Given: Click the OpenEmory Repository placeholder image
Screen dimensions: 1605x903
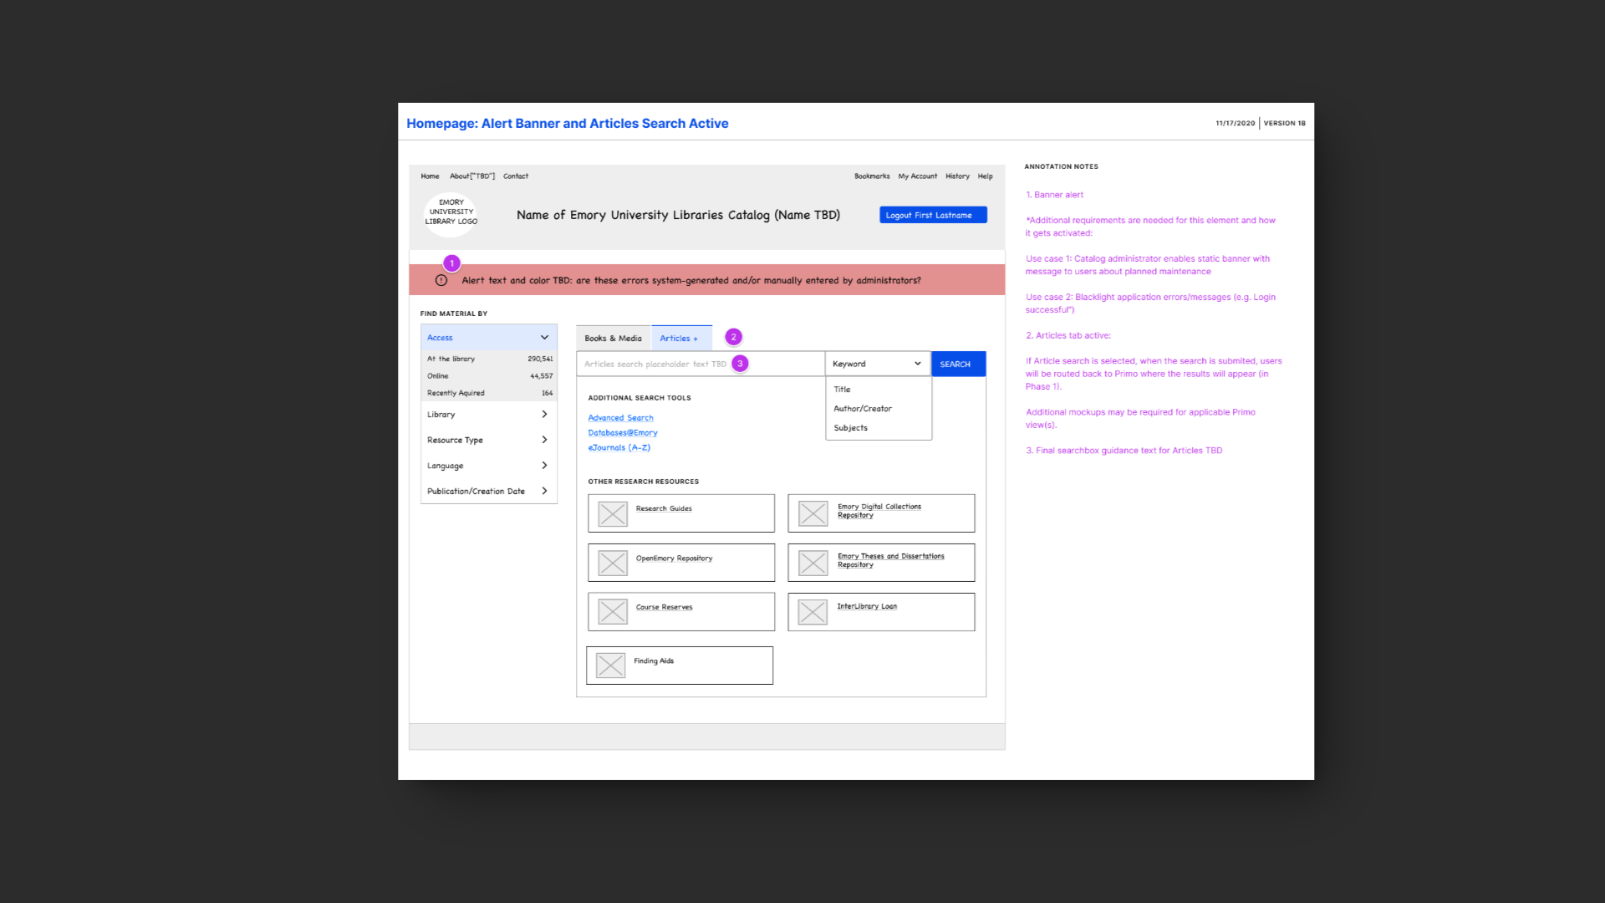Looking at the screenshot, I should tap(613, 563).
